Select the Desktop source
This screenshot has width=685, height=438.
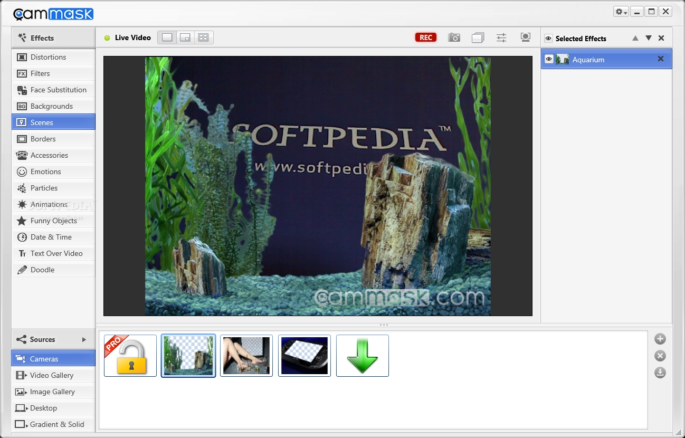click(53, 408)
